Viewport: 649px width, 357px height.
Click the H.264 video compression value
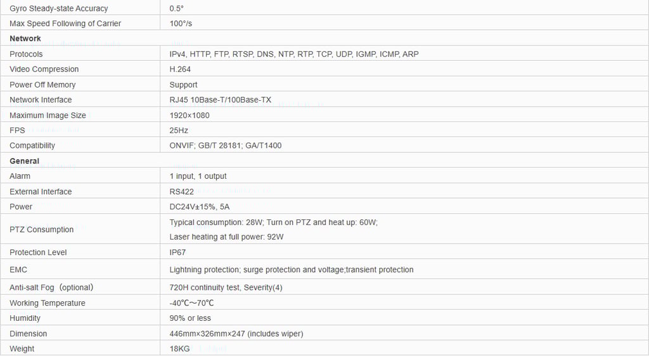pos(180,69)
